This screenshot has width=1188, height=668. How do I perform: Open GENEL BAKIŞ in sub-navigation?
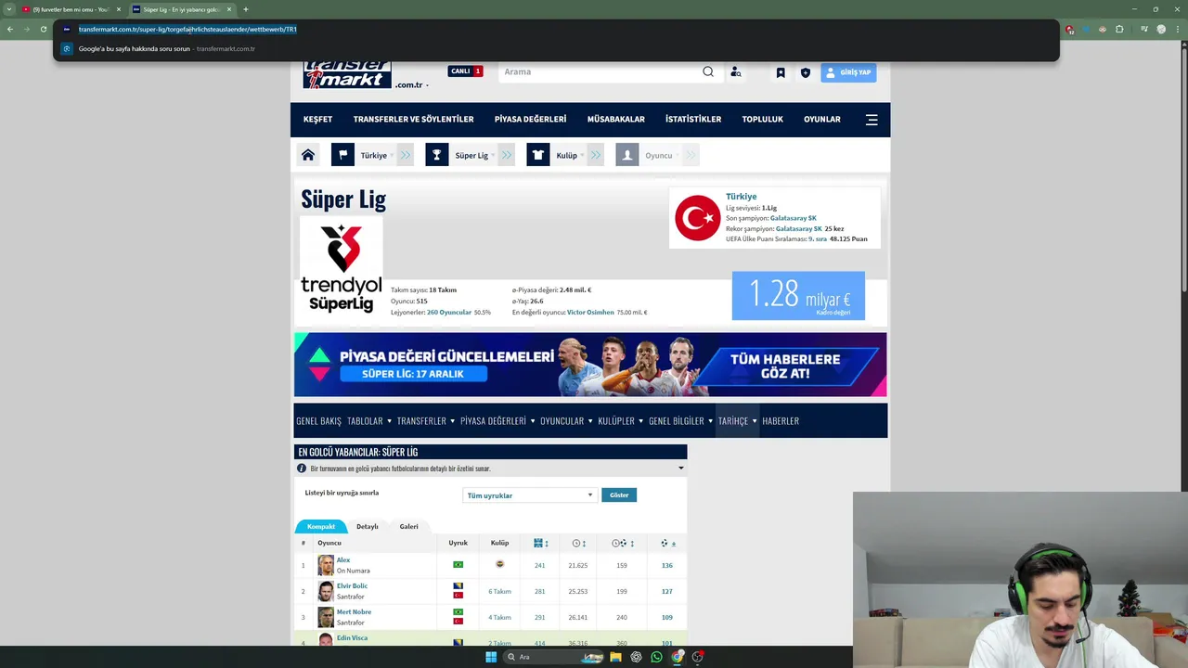(x=318, y=421)
